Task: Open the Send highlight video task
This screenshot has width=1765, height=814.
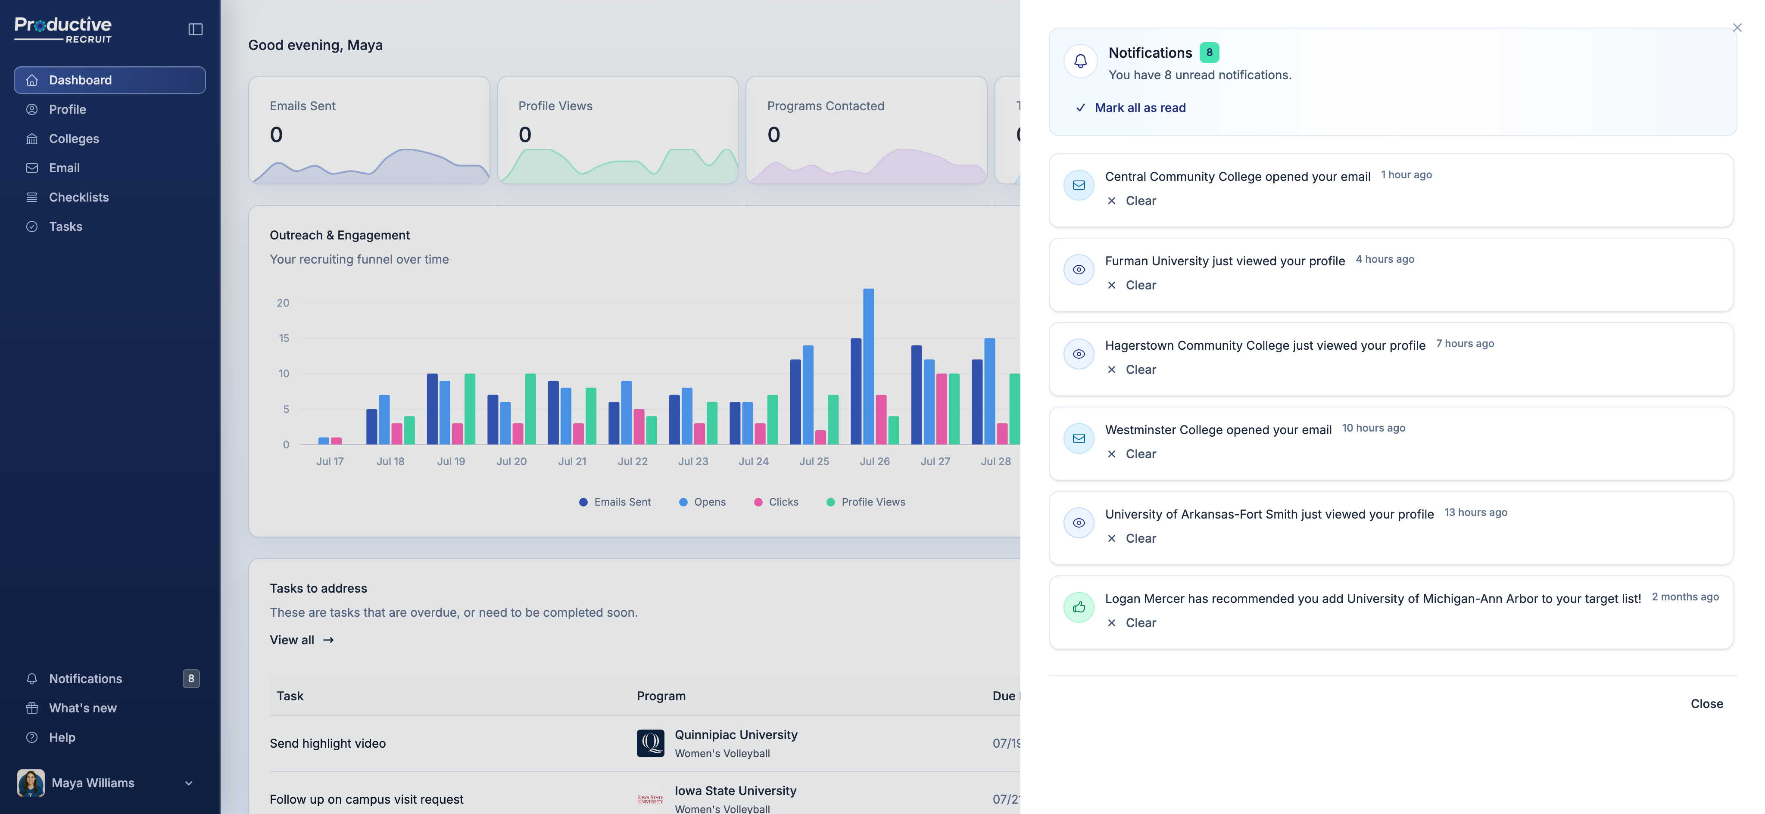Action: click(327, 743)
